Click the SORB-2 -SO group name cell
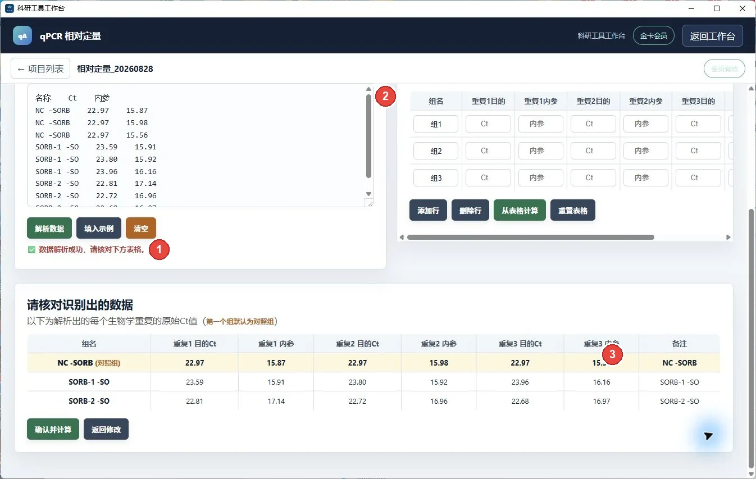Viewport: 756px width, 479px height. (89, 401)
